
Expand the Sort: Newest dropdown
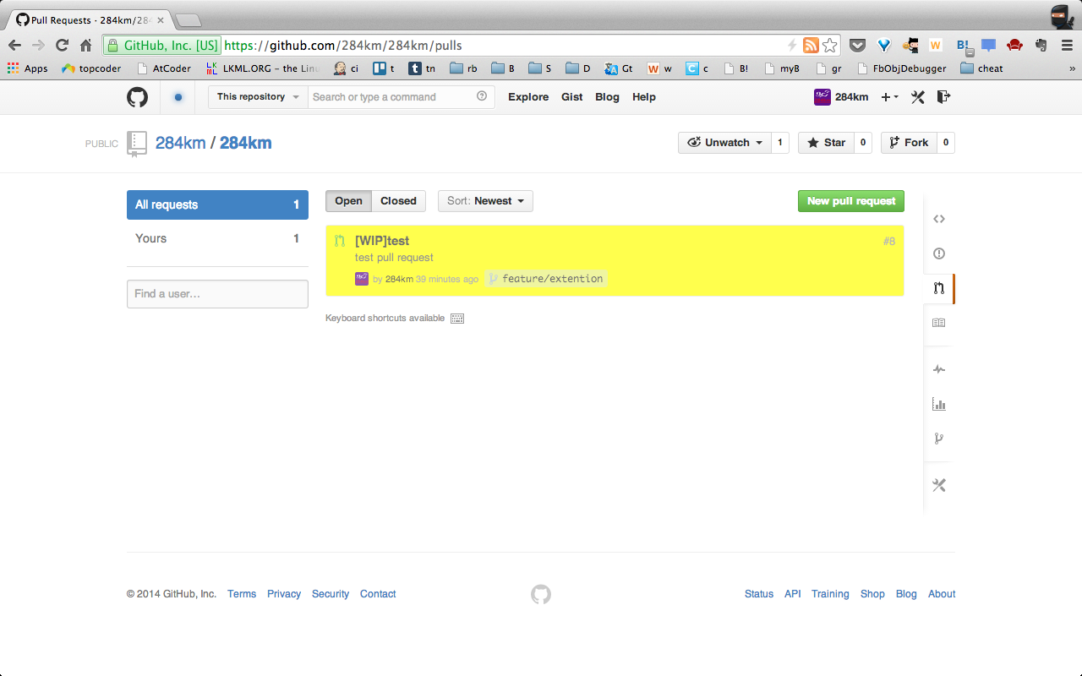click(x=485, y=201)
